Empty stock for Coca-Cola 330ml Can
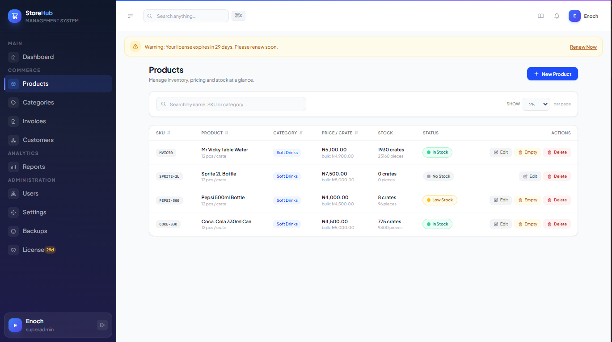Screen dimensions: 612x342 coord(528,224)
